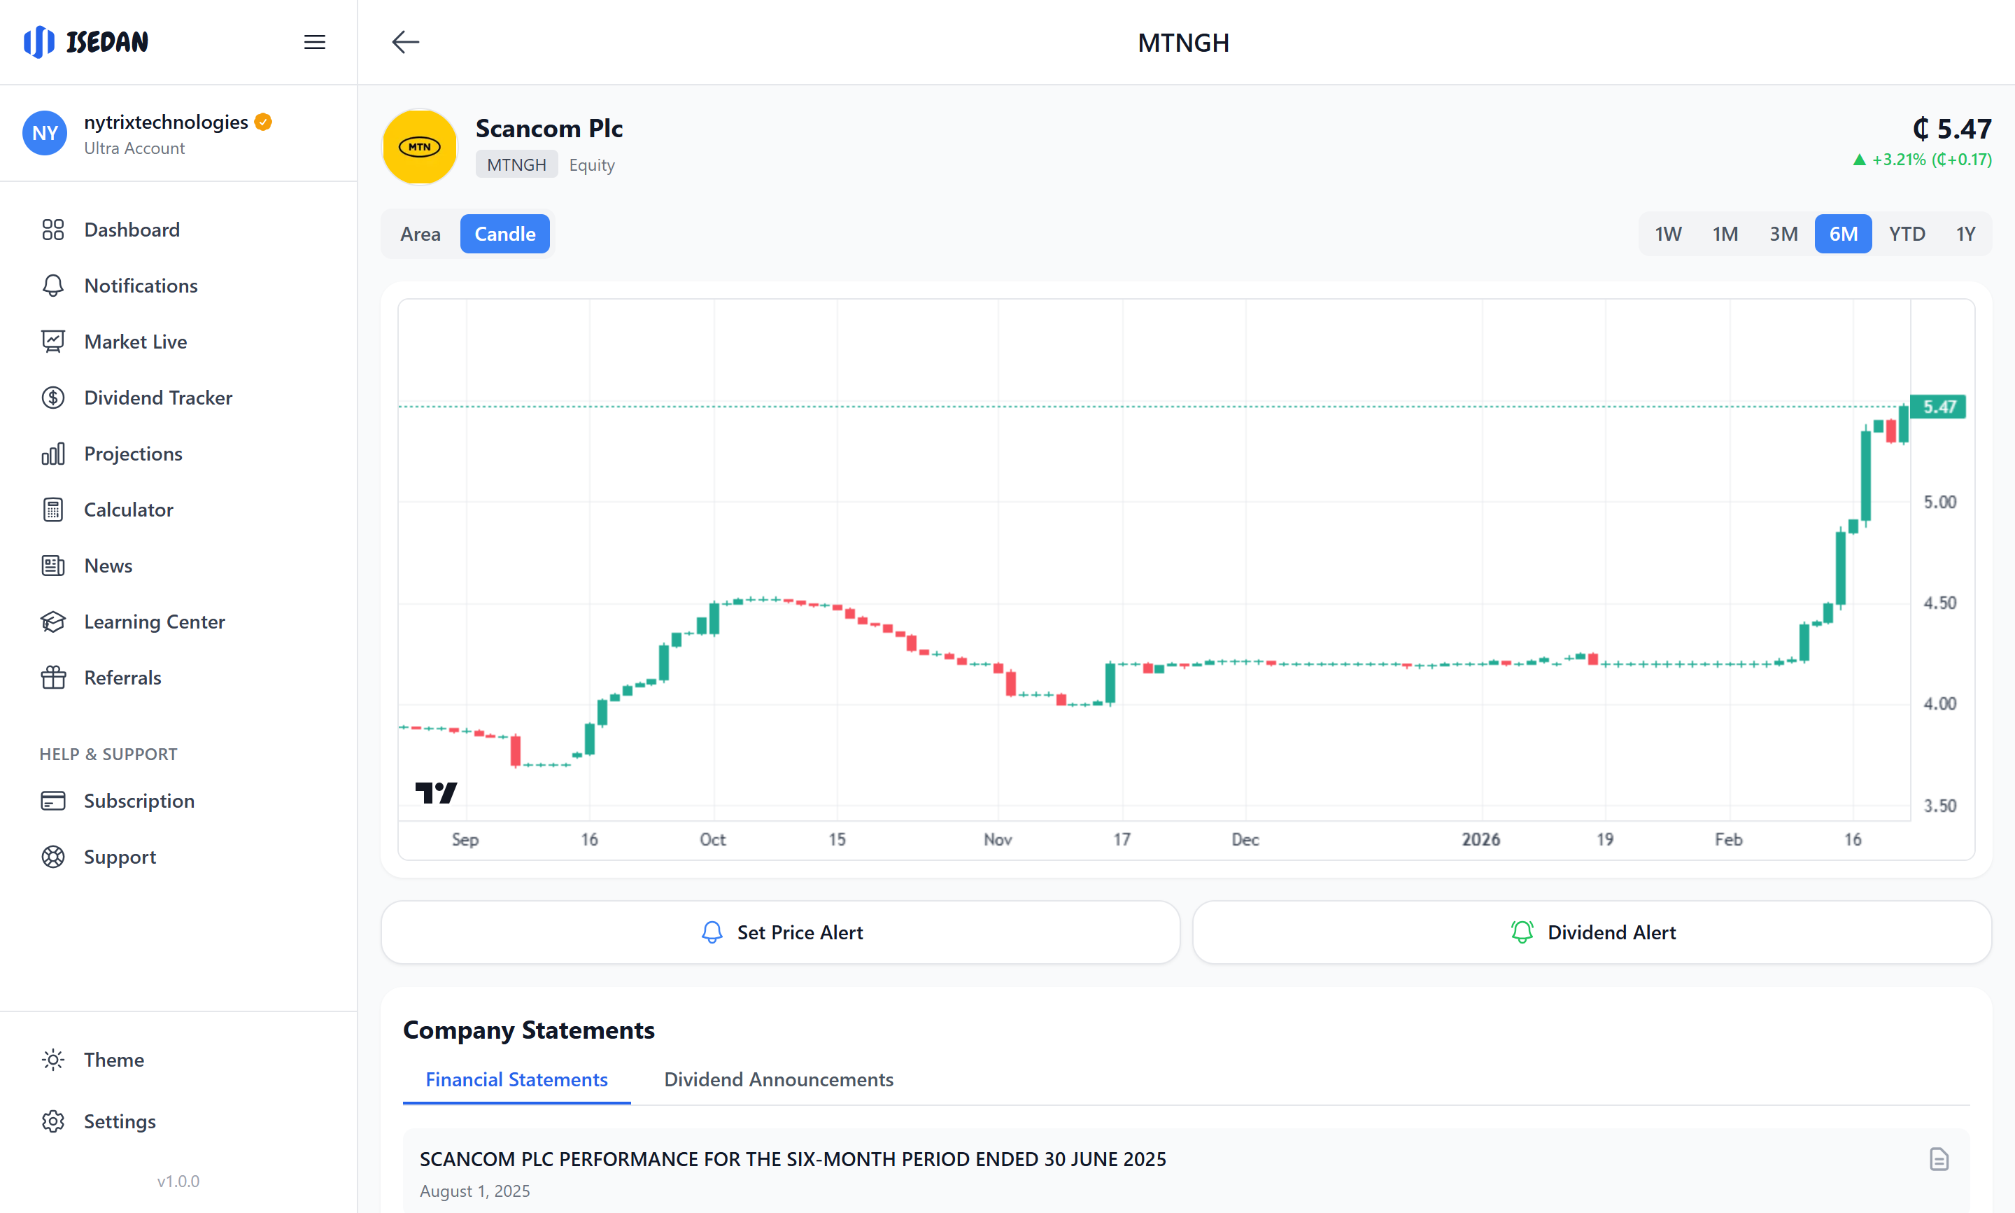Click the Set Price Alert button
This screenshot has width=2015, height=1213.
tap(780, 932)
